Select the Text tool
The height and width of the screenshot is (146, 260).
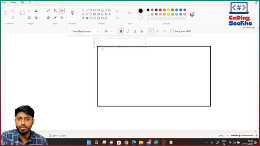pos(62,11)
